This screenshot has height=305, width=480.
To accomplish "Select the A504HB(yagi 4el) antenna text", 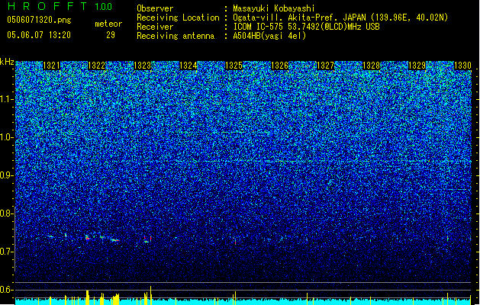I will [269, 36].
